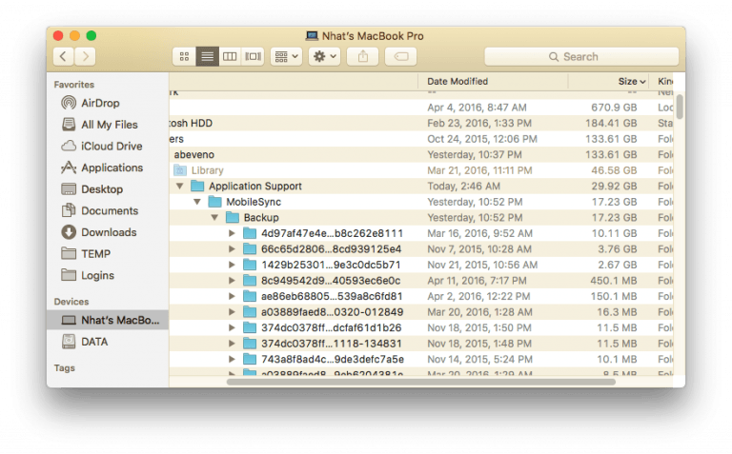Collapse the Application Support folder

[180, 186]
